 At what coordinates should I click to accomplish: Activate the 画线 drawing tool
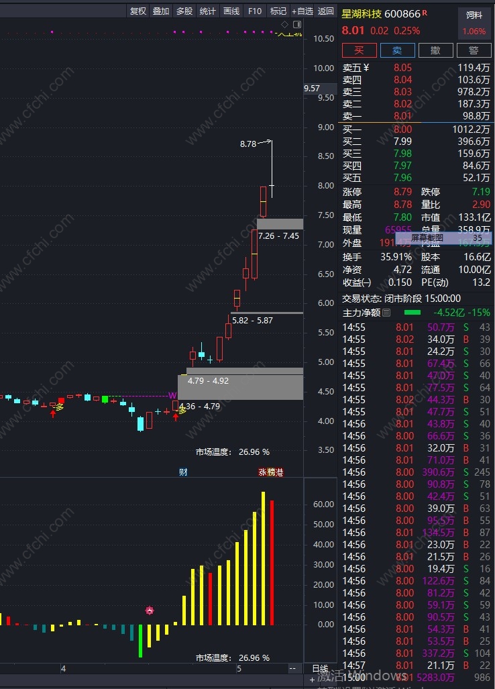[231, 11]
